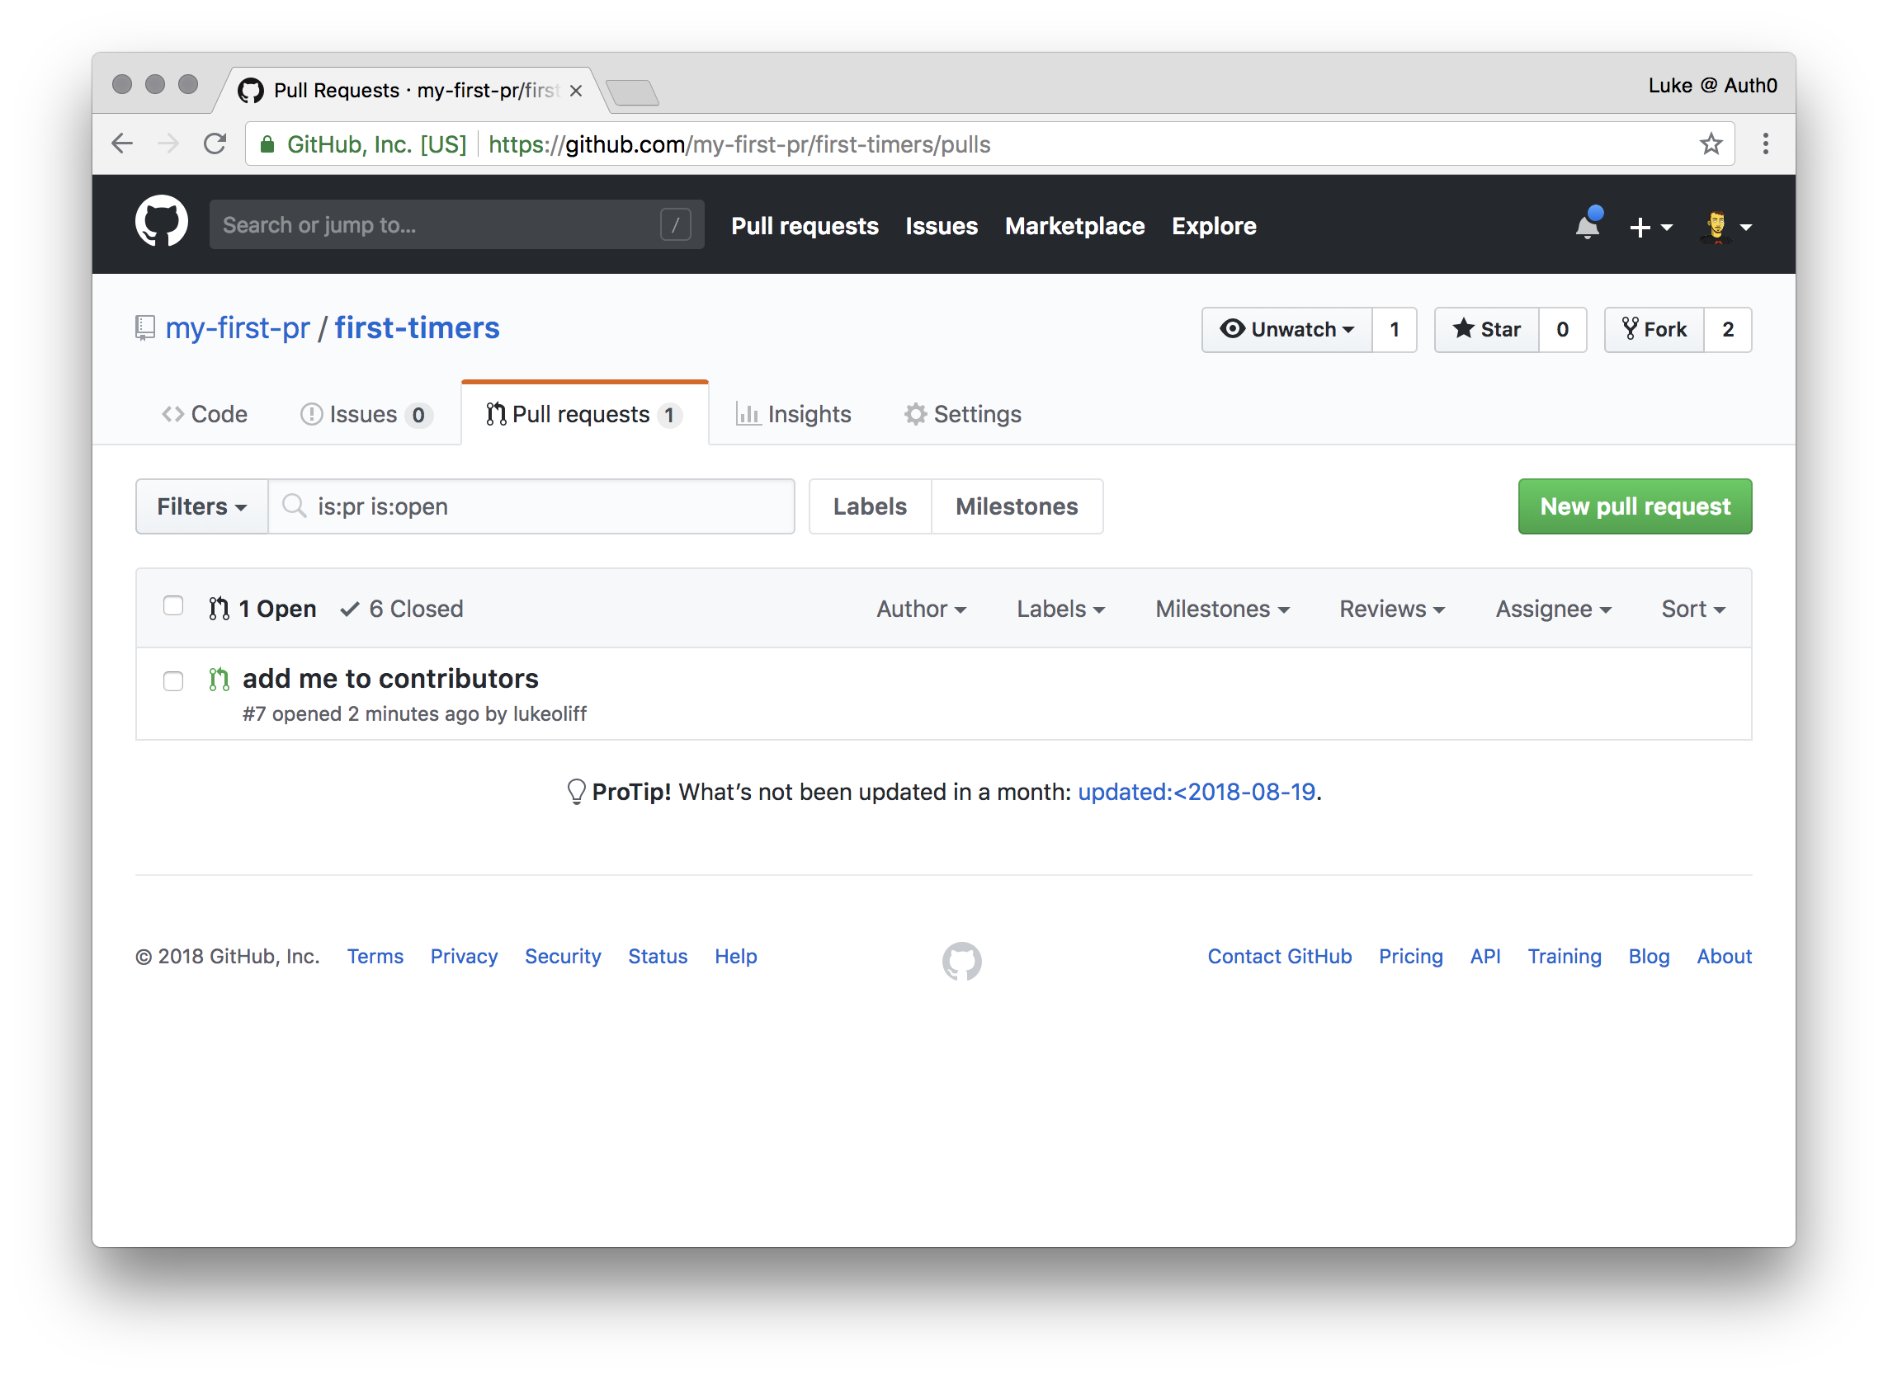
Task: Show the 6 Closed pull requests
Action: tap(402, 609)
